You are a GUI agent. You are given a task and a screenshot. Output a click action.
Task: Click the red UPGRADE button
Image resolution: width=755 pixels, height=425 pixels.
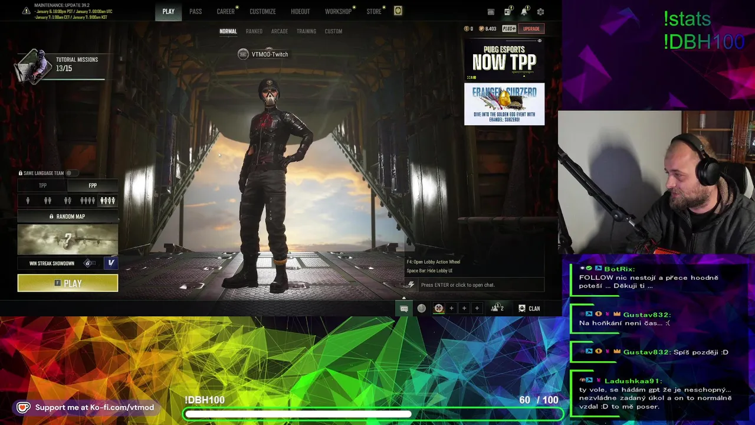coord(531,28)
